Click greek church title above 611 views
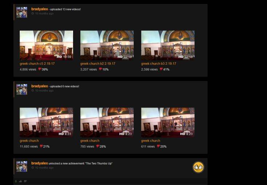The image size is (267, 185). pyautogui.click(x=150, y=141)
